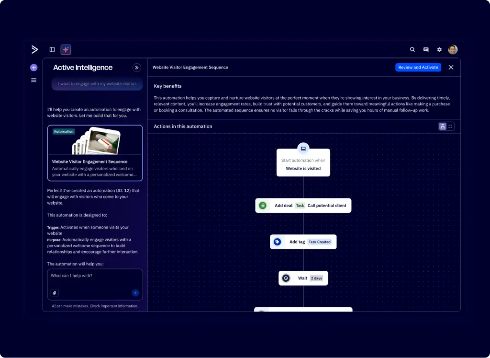Viewport: 490px width, 358px height.
Task: Click the send arrow button in chat
Action: coord(135,293)
